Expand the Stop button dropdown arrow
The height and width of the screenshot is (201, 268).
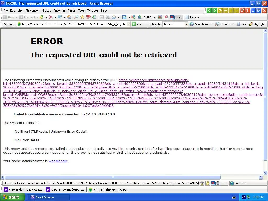(x=55, y=17)
